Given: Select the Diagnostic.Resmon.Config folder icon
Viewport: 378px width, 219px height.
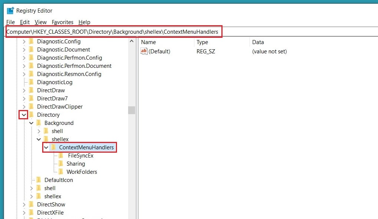Looking at the screenshot, I should pyautogui.click(x=31, y=74).
